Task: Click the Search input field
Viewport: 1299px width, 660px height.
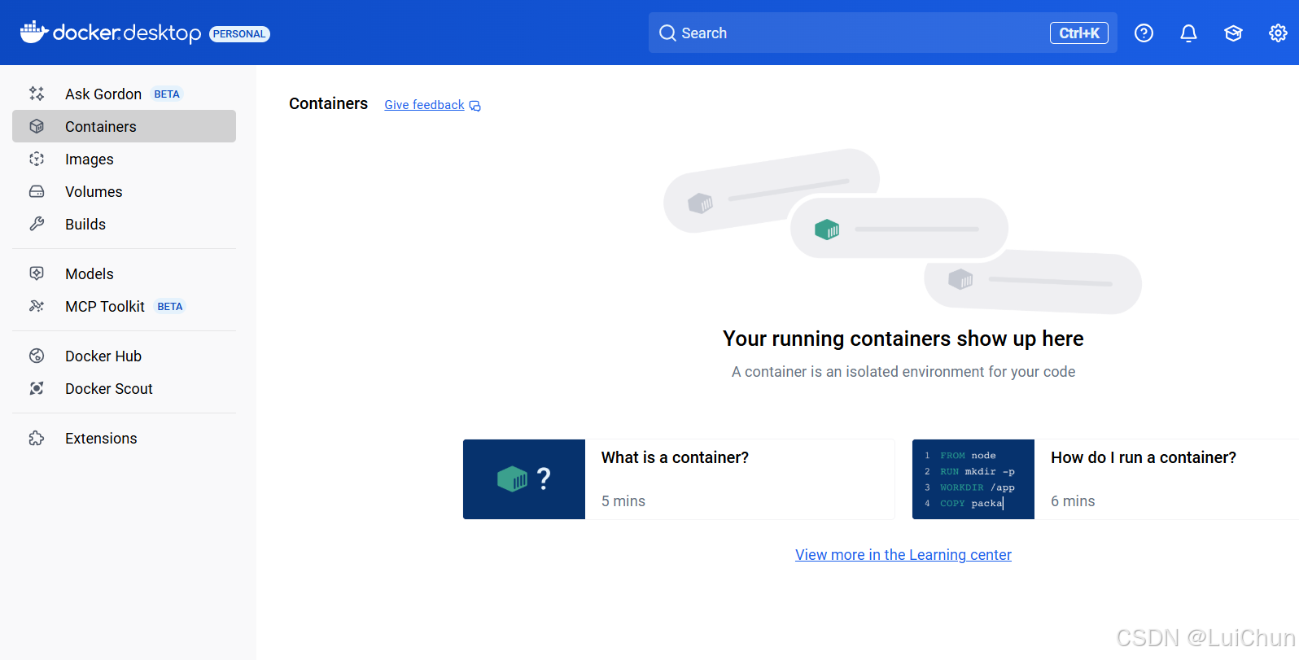Action: pyautogui.click(x=882, y=33)
